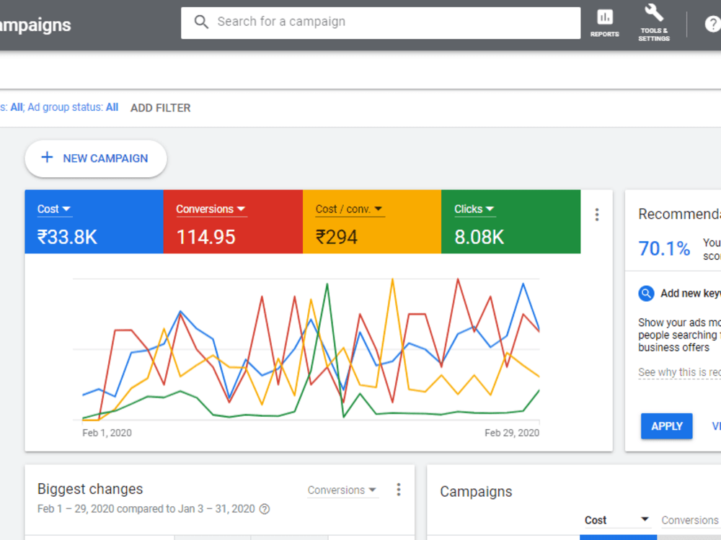Open Campaigns card Conversions column dropdown

tap(691, 521)
